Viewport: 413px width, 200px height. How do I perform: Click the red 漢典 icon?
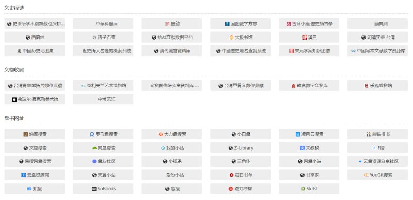pos(304,38)
